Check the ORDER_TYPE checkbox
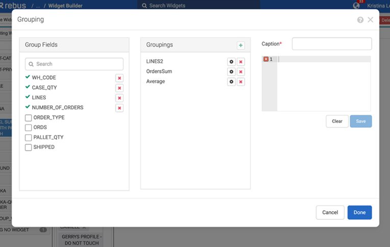This screenshot has width=390, height=247. [29, 118]
